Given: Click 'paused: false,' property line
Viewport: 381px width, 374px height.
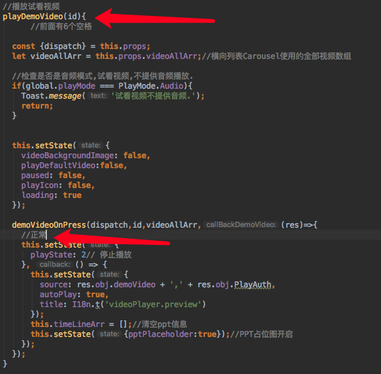Looking at the screenshot, I should click(53, 175).
